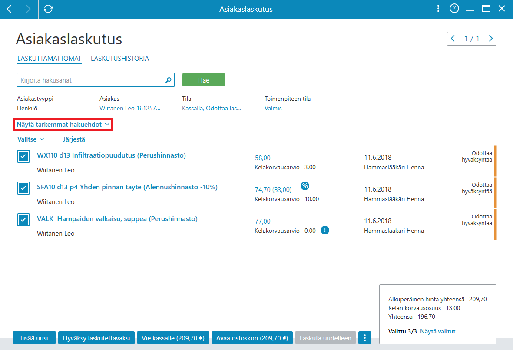Viewport: 513px width, 350px height.
Task: Expand Näytä tarkemmat hakuehdot
Action: tap(63, 125)
